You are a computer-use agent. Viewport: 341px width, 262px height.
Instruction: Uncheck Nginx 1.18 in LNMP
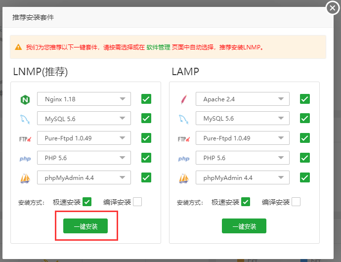[146, 99]
